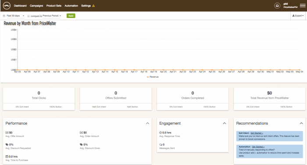Viewport: 307px width, 165px height.
Task: Click the Avg. Time to Purchase calendar icon
Action: (x=7, y=157)
